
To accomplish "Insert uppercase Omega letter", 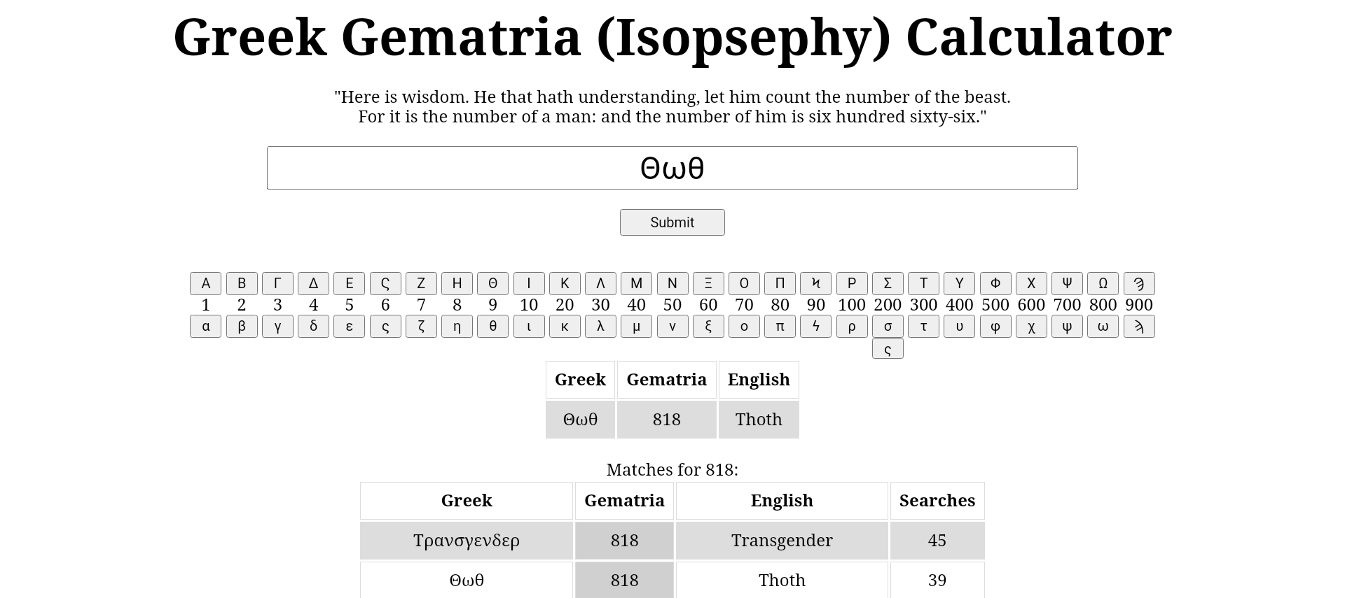I will [1103, 283].
